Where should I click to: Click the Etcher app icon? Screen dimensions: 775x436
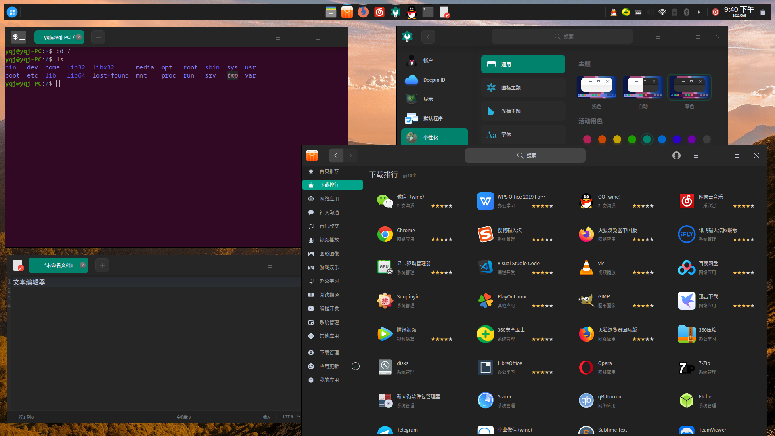687,400
